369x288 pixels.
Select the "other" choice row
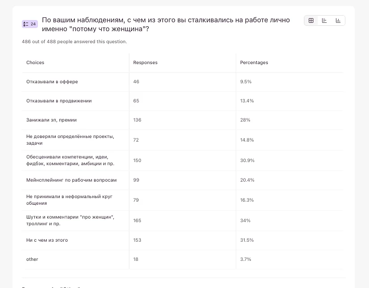(x=32, y=260)
